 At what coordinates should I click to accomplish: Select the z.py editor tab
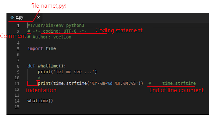click(24, 17)
